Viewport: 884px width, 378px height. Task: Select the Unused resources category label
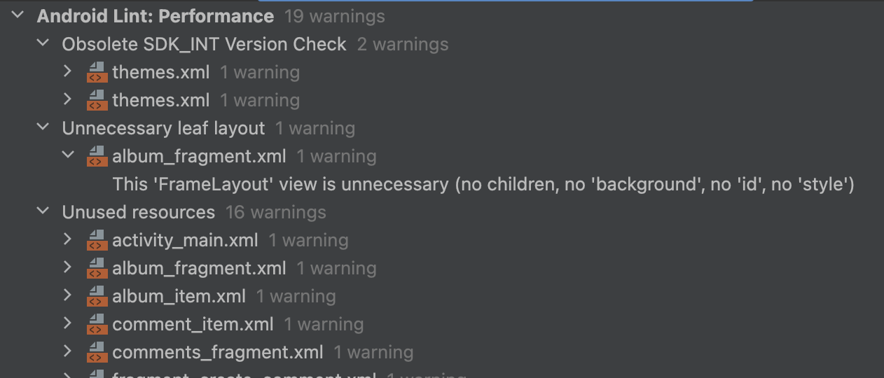tap(138, 212)
